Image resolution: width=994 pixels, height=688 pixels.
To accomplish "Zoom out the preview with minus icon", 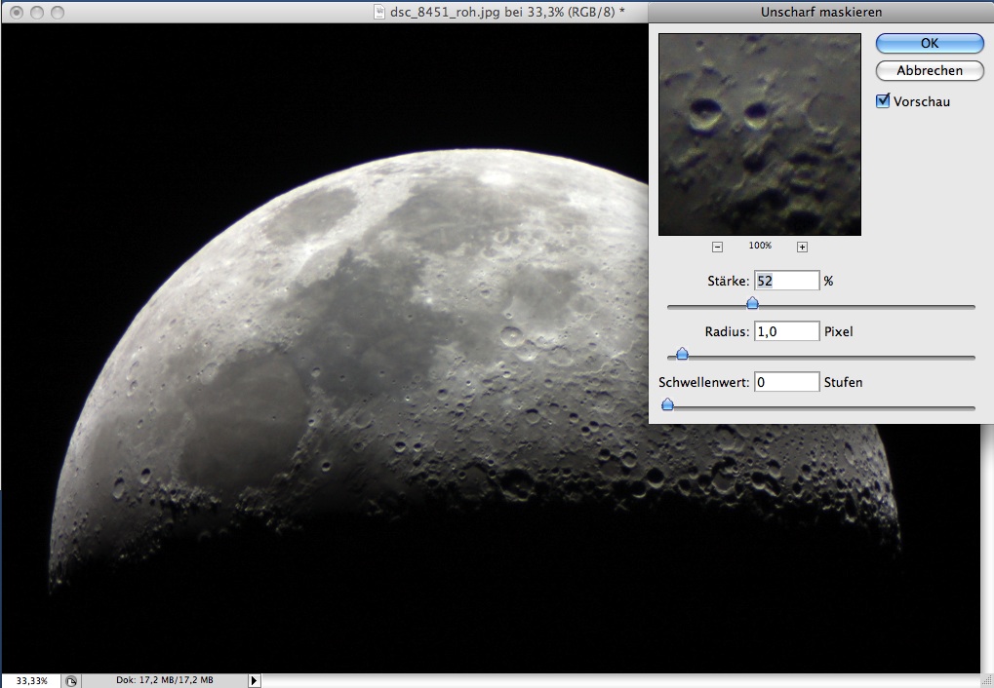I will tap(717, 248).
